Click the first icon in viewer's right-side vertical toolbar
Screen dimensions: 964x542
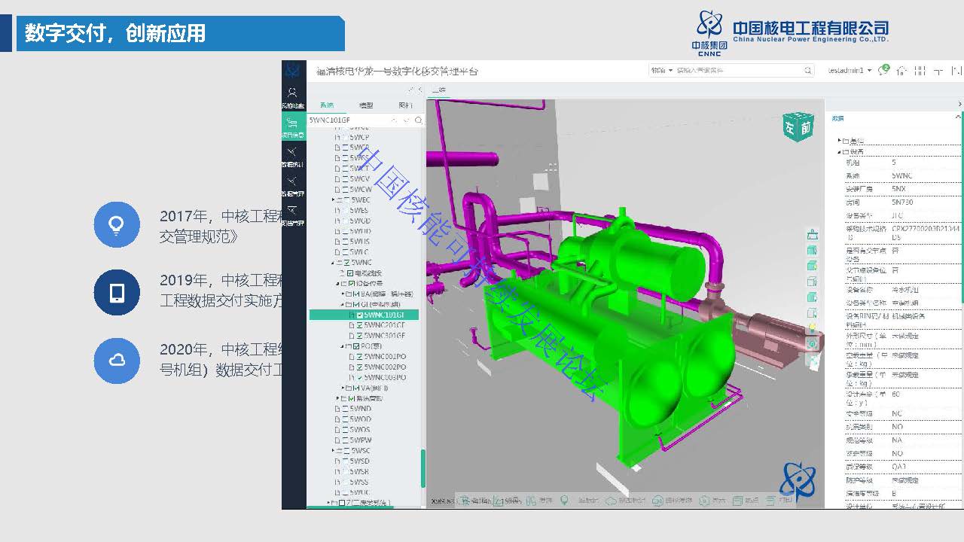(x=812, y=235)
